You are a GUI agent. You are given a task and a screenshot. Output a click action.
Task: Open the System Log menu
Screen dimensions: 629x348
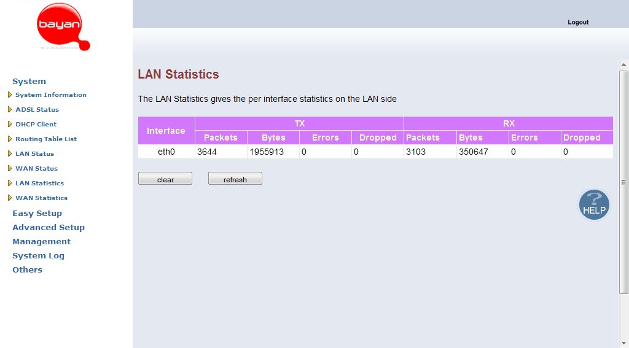(38, 255)
